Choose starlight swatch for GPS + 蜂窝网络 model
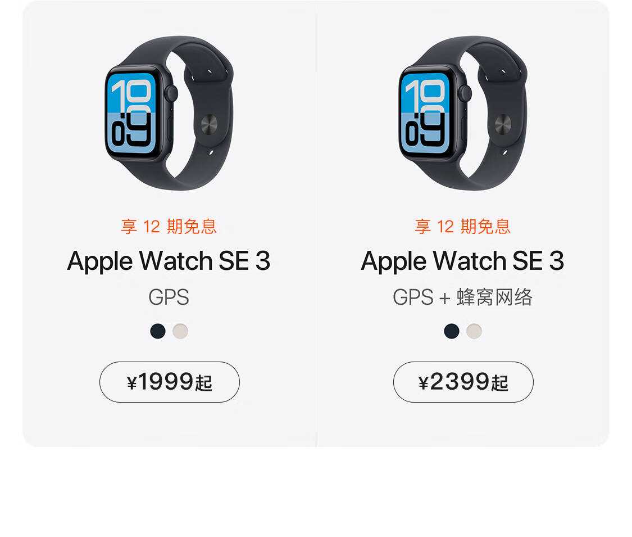This screenshot has height=537, width=632. pos(474,331)
